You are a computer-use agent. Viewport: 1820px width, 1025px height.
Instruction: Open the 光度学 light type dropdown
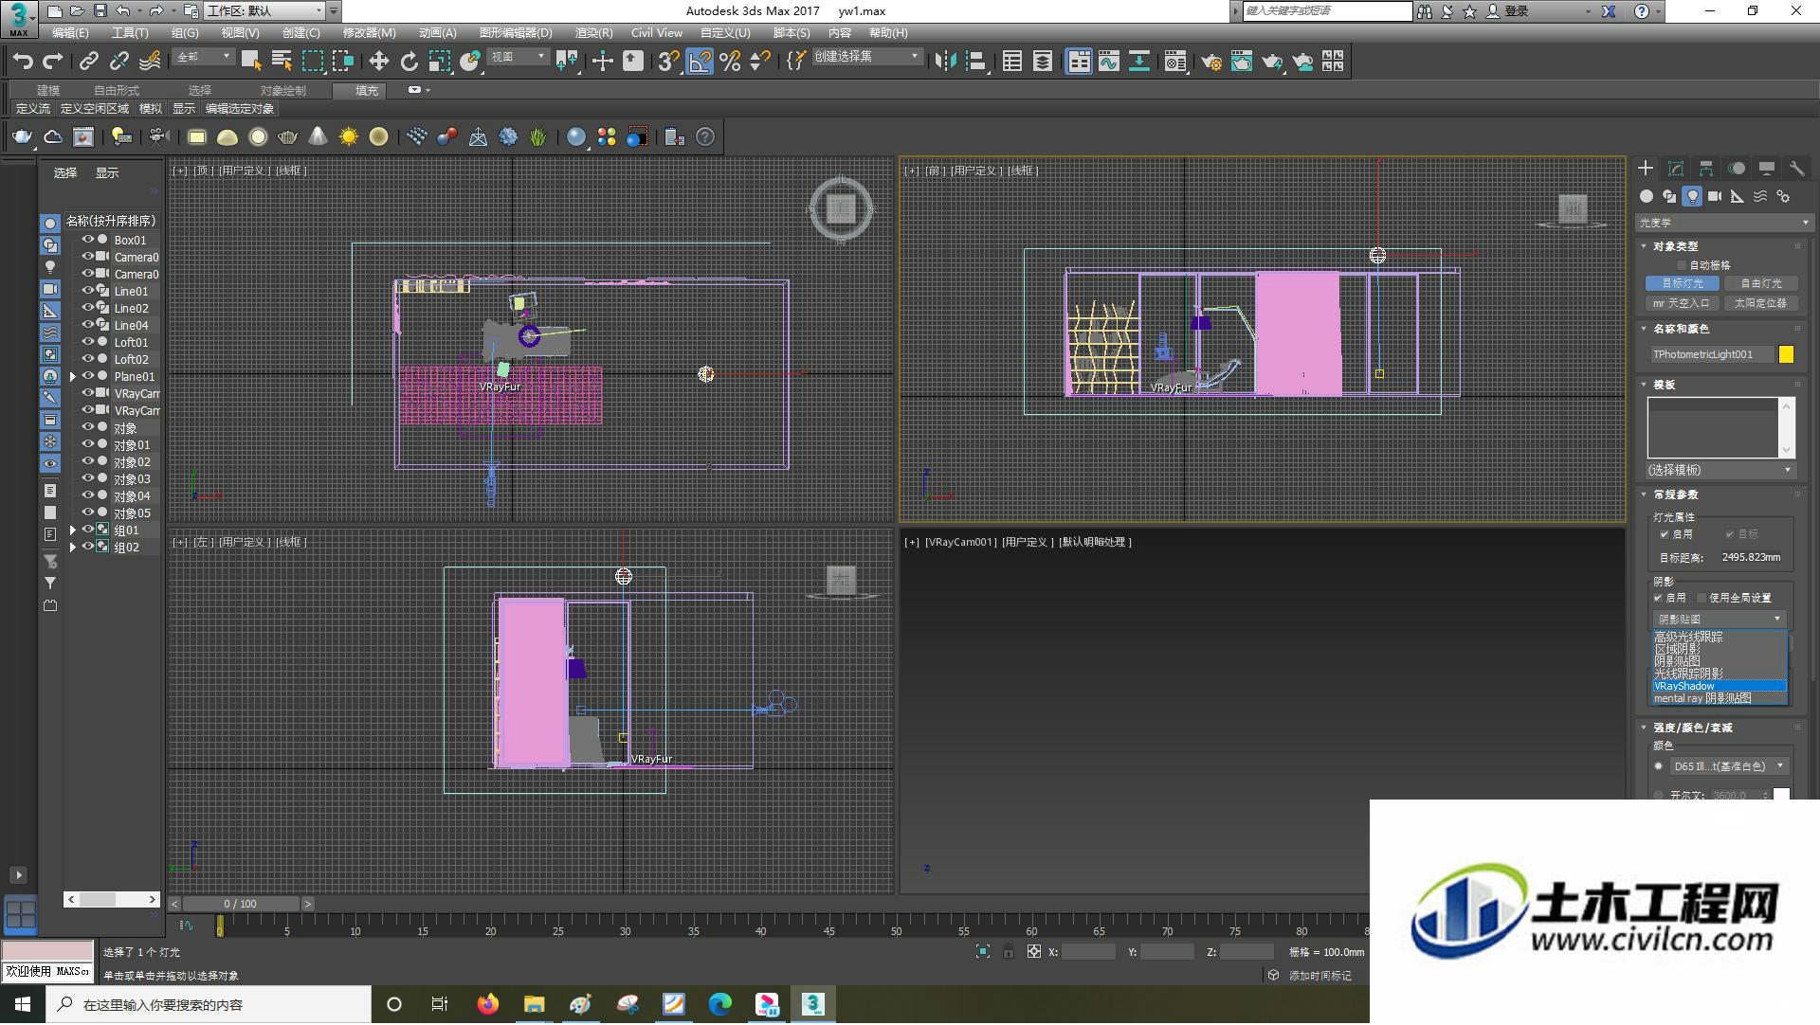[1723, 223]
